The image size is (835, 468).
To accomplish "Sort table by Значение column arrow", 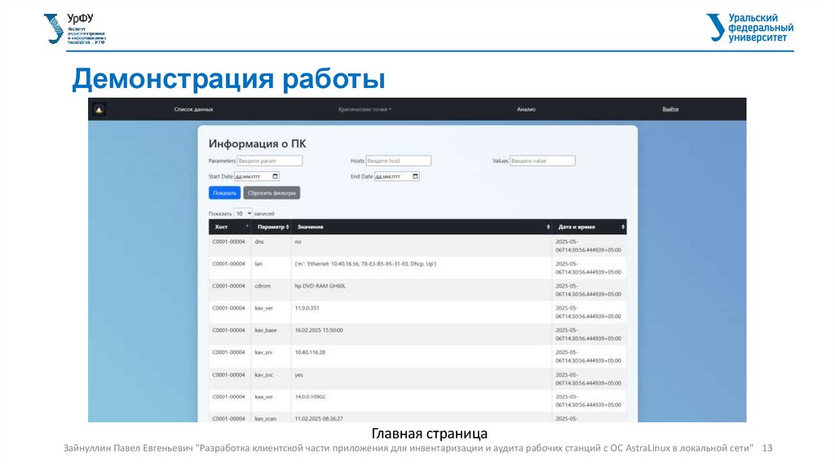I will pos(548,227).
